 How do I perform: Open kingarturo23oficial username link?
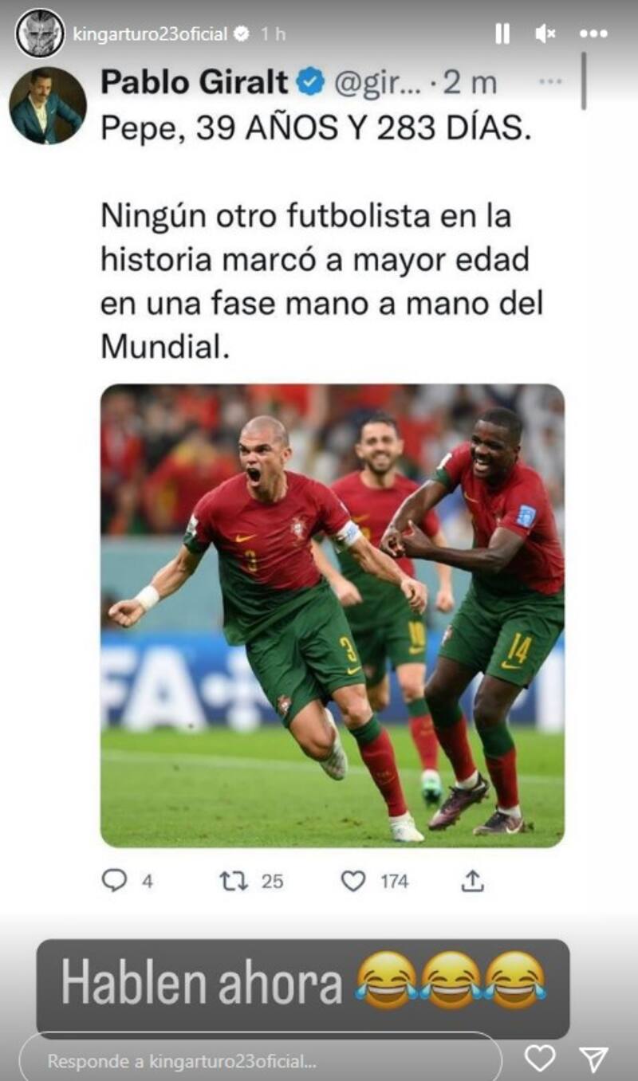(x=150, y=34)
